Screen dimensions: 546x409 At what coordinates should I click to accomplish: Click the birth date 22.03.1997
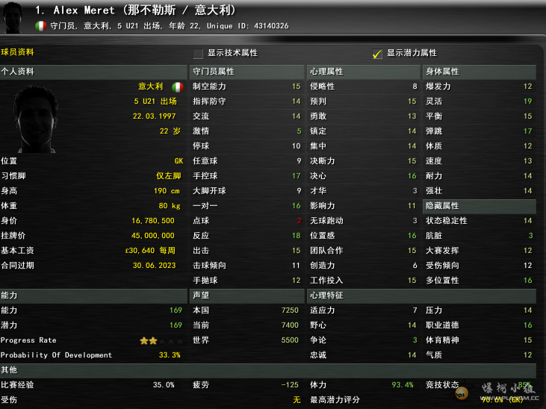(x=155, y=116)
